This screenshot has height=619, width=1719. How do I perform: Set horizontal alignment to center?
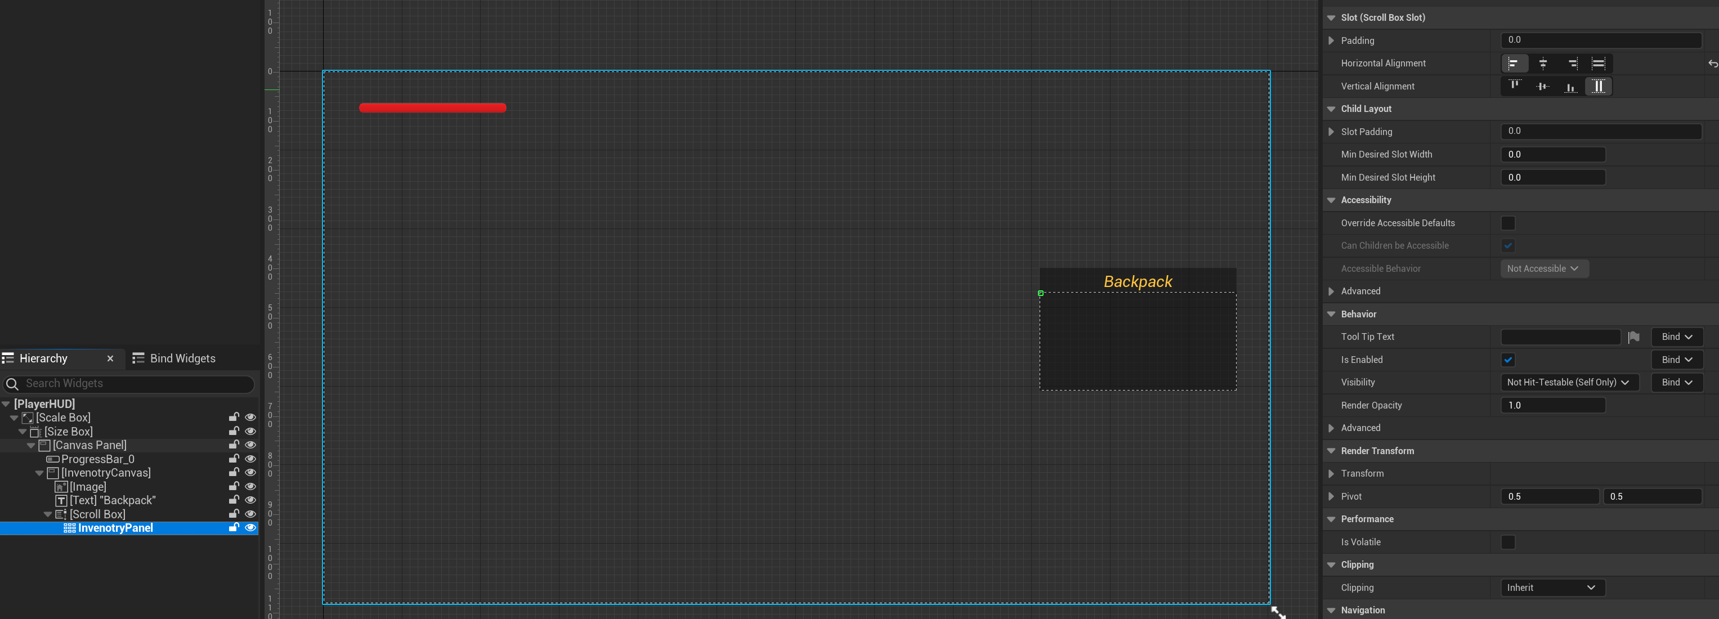[1543, 64]
